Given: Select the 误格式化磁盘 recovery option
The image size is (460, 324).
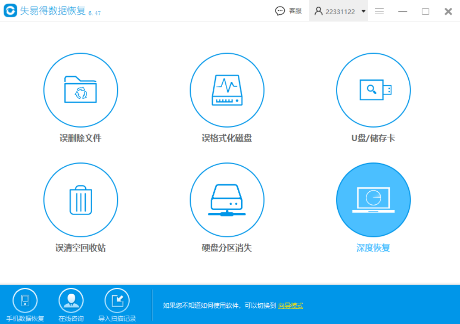Looking at the screenshot, I should pos(227,89).
